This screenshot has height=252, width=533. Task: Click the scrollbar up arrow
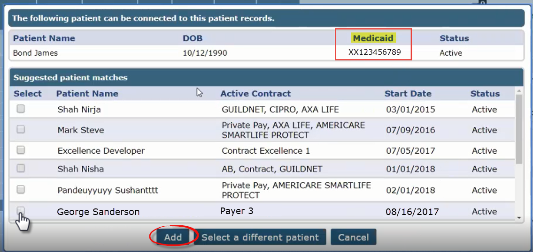[x=519, y=91]
